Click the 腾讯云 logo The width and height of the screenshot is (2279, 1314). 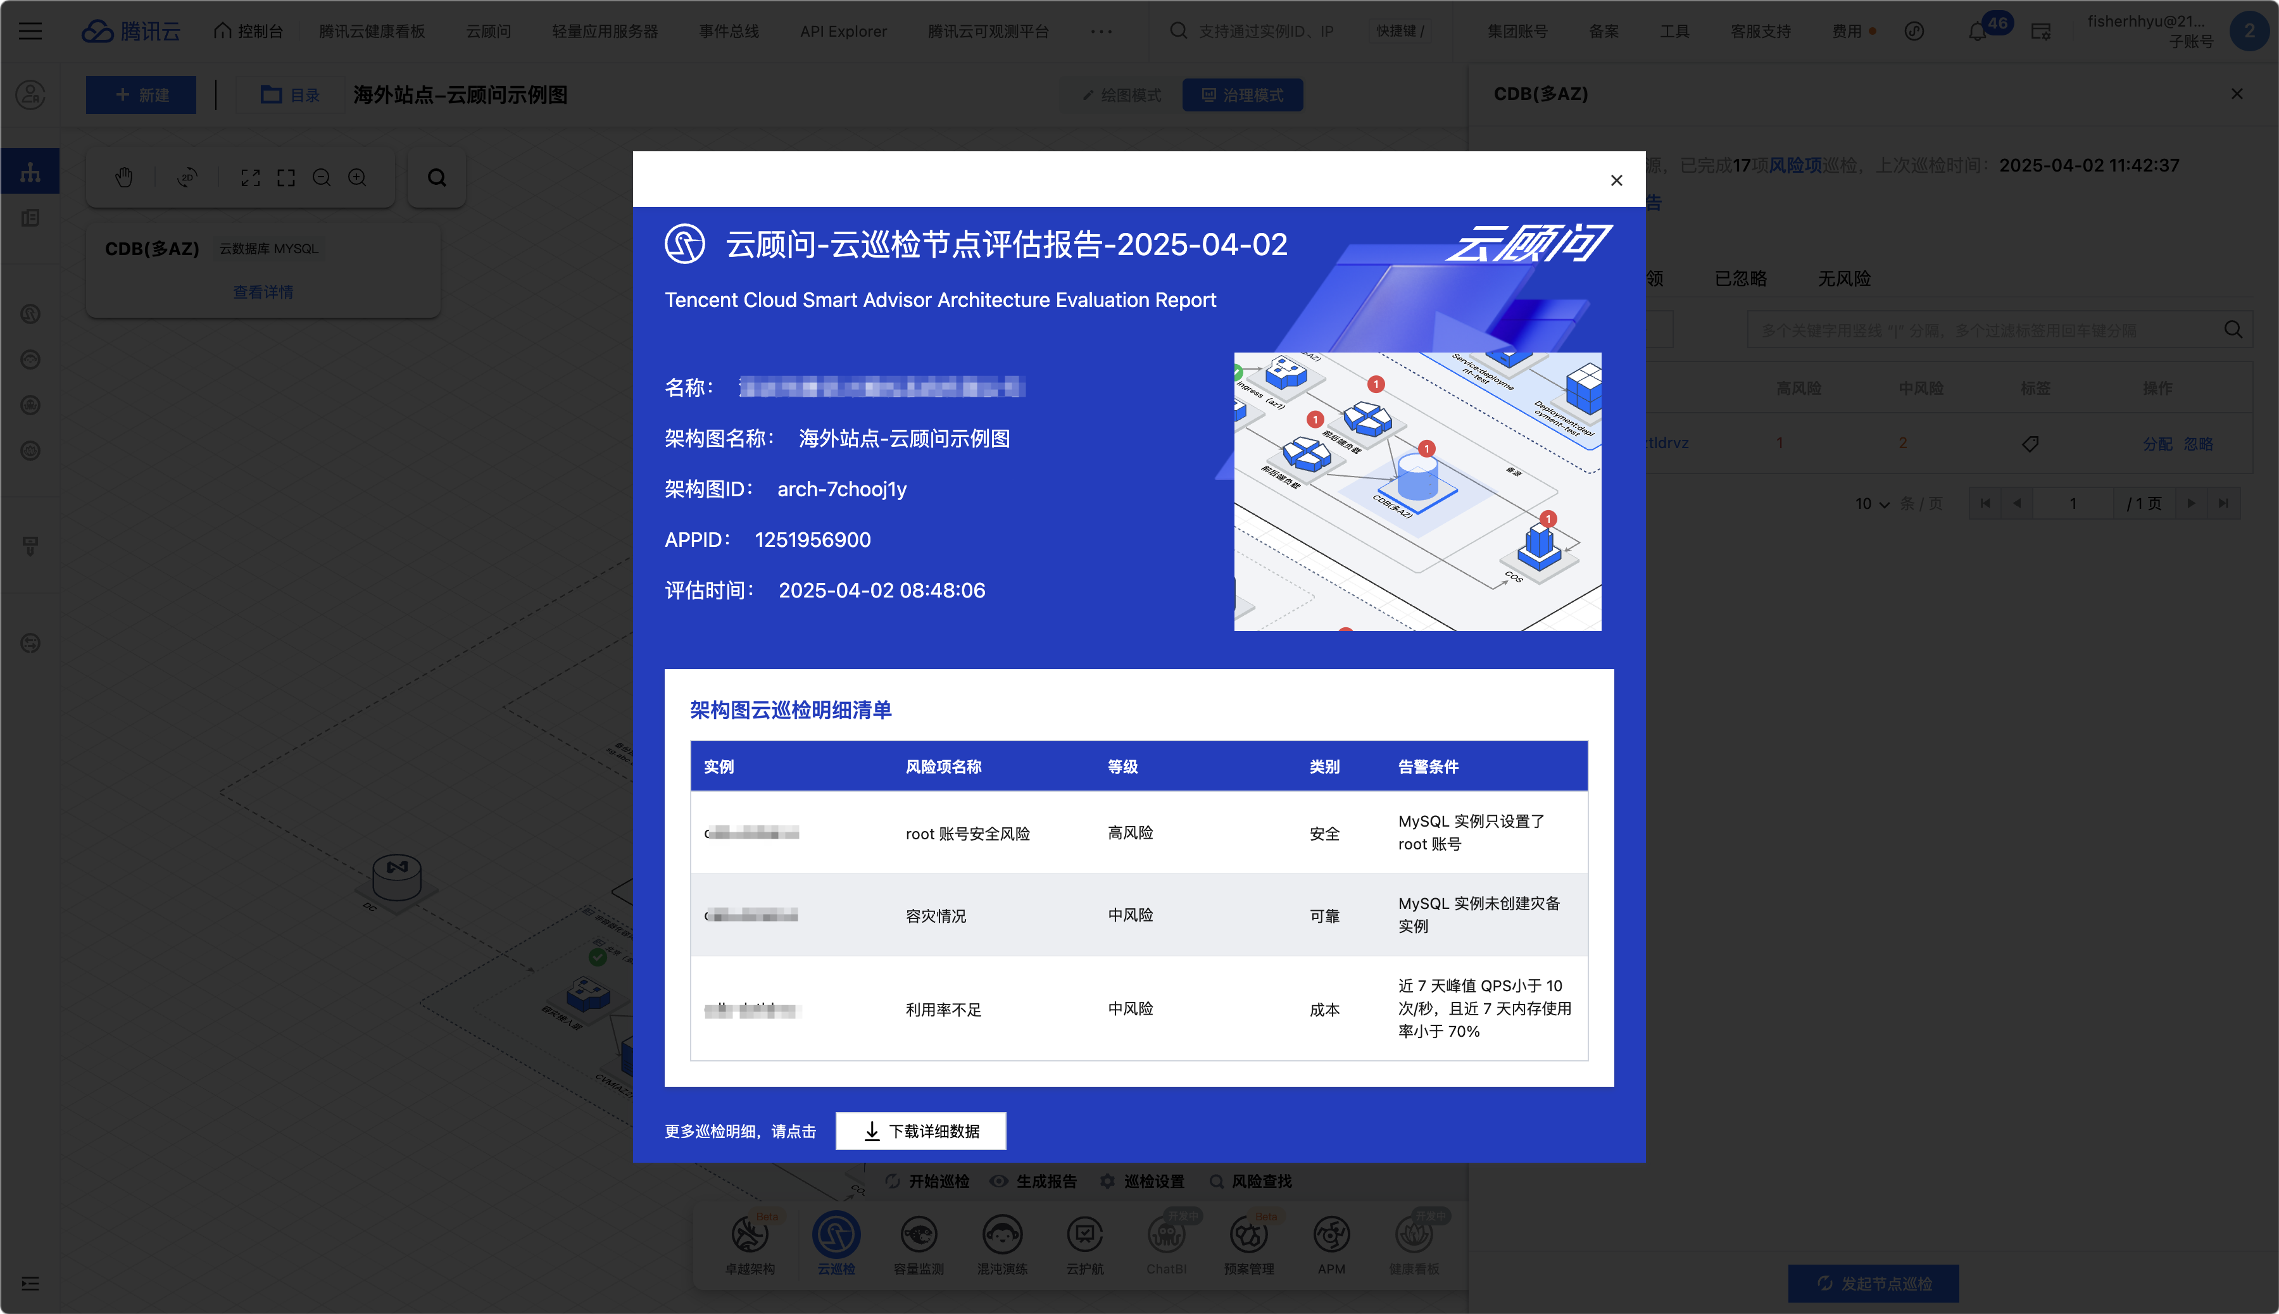point(131,30)
